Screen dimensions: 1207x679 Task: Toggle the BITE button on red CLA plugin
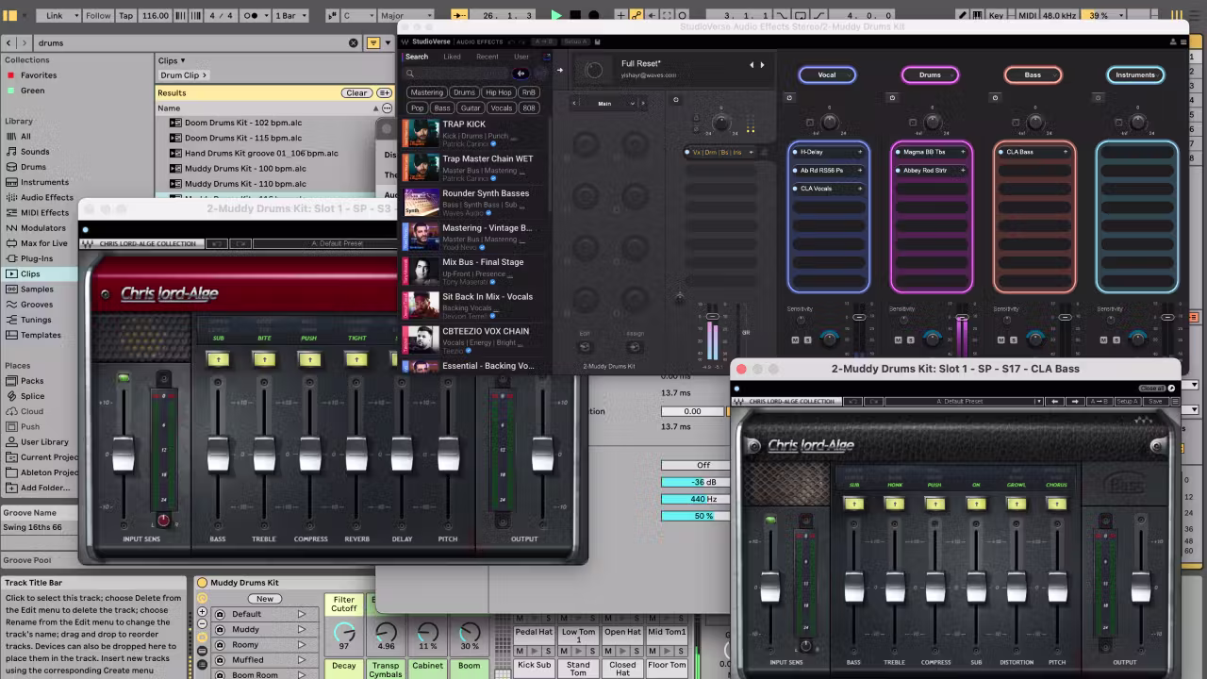[x=264, y=359]
